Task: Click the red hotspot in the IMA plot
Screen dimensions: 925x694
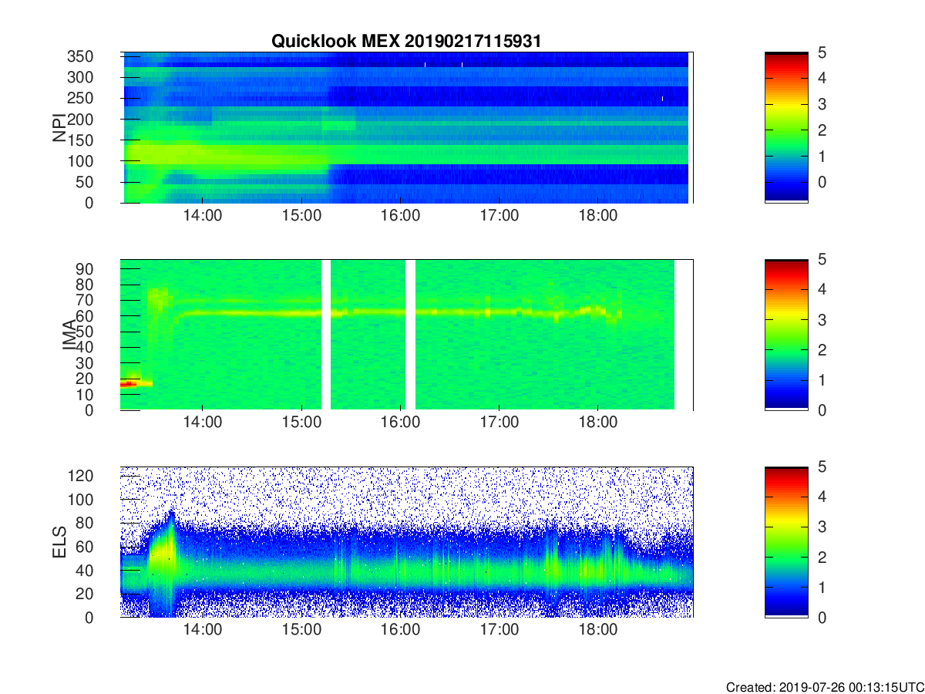Action: point(128,383)
